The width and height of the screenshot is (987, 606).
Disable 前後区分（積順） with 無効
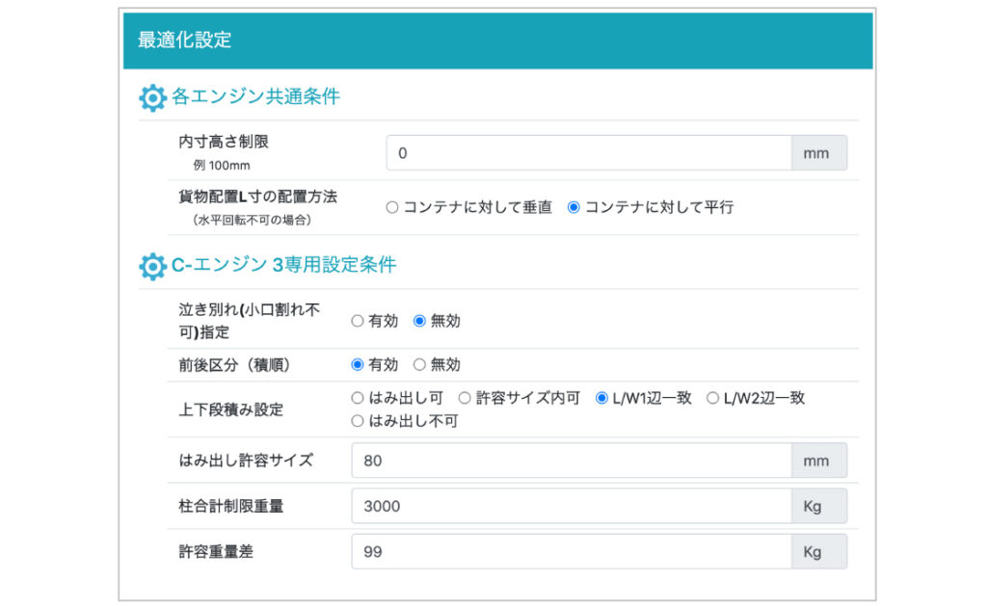(419, 365)
